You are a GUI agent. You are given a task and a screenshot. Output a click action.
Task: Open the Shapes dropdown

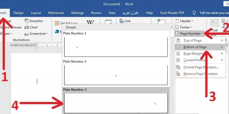click(x=6, y=34)
